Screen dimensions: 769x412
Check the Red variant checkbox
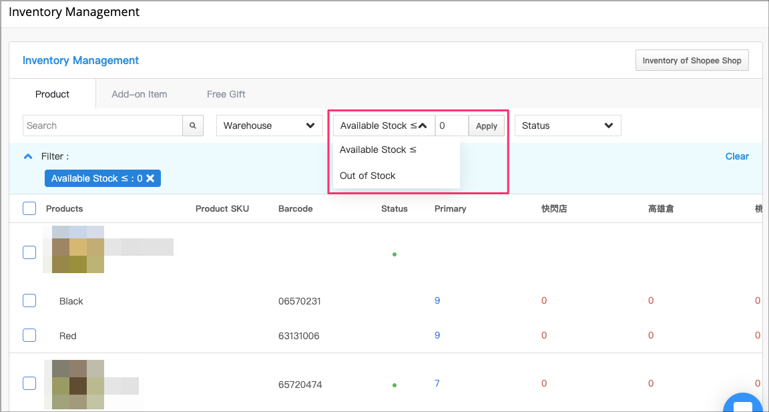tap(29, 335)
